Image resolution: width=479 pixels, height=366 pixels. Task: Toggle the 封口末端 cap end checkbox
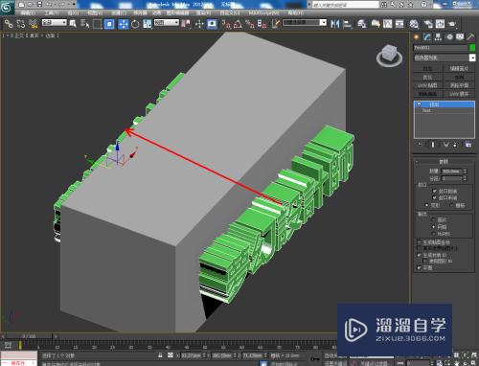pyautogui.click(x=434, y=198)
